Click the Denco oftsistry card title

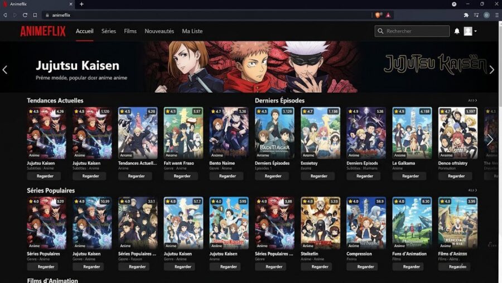point(453,163)
